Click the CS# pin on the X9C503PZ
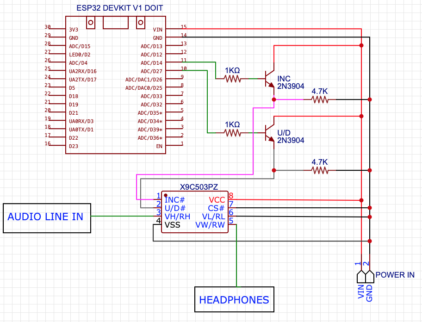Screen dimensions: 422x322 click(x=216, y=208)
